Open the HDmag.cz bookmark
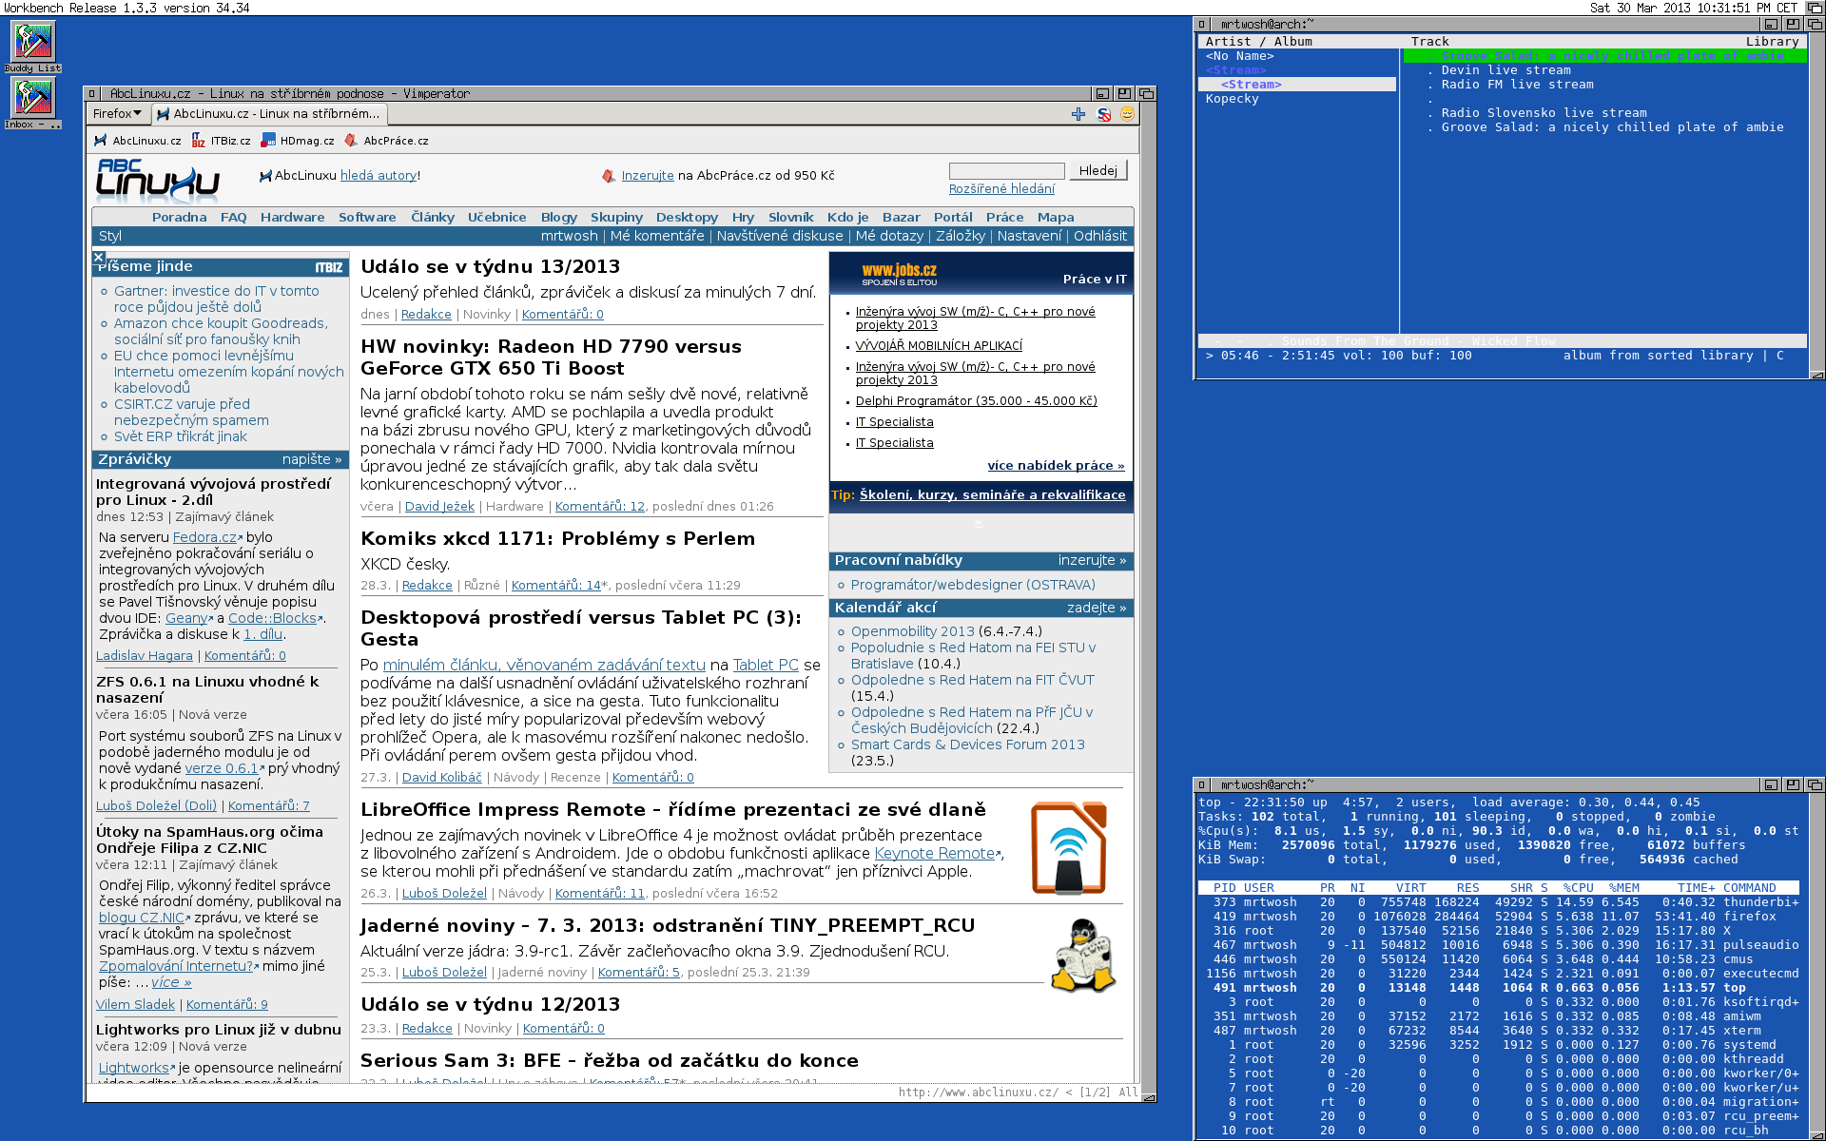Screen dimensions: 1826x1141 [x=299, y=141]
